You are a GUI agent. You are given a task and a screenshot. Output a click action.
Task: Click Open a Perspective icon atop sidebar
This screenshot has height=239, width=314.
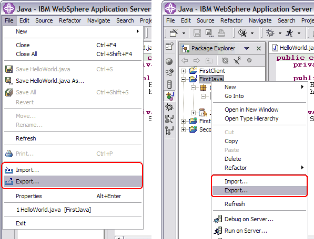click(169, 46)
